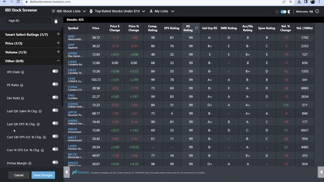Turn on Curr Yr EPS Est. % Chg. toggle
The height and width of the screenshot is (182, 324).
coord(55,149)
